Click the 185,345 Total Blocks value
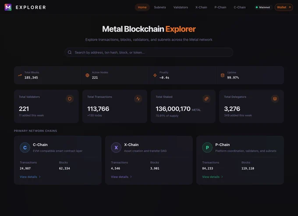Screen dimensions: 298x216 (x=31, y=78)
